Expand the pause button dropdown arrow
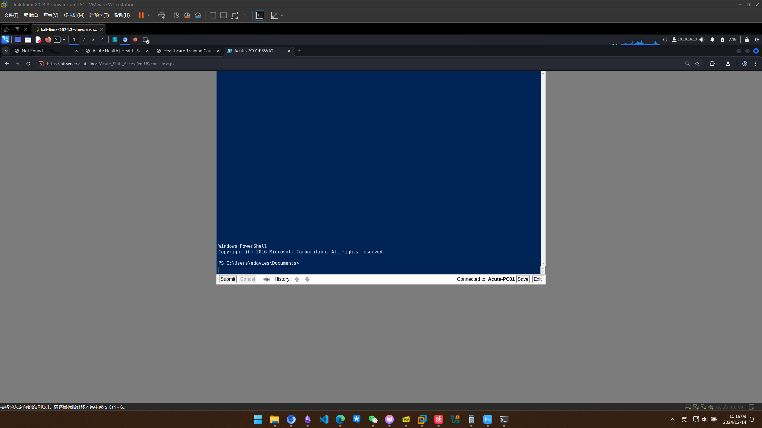The height and width of the screenshot is (428, 762). click(149, 15)
